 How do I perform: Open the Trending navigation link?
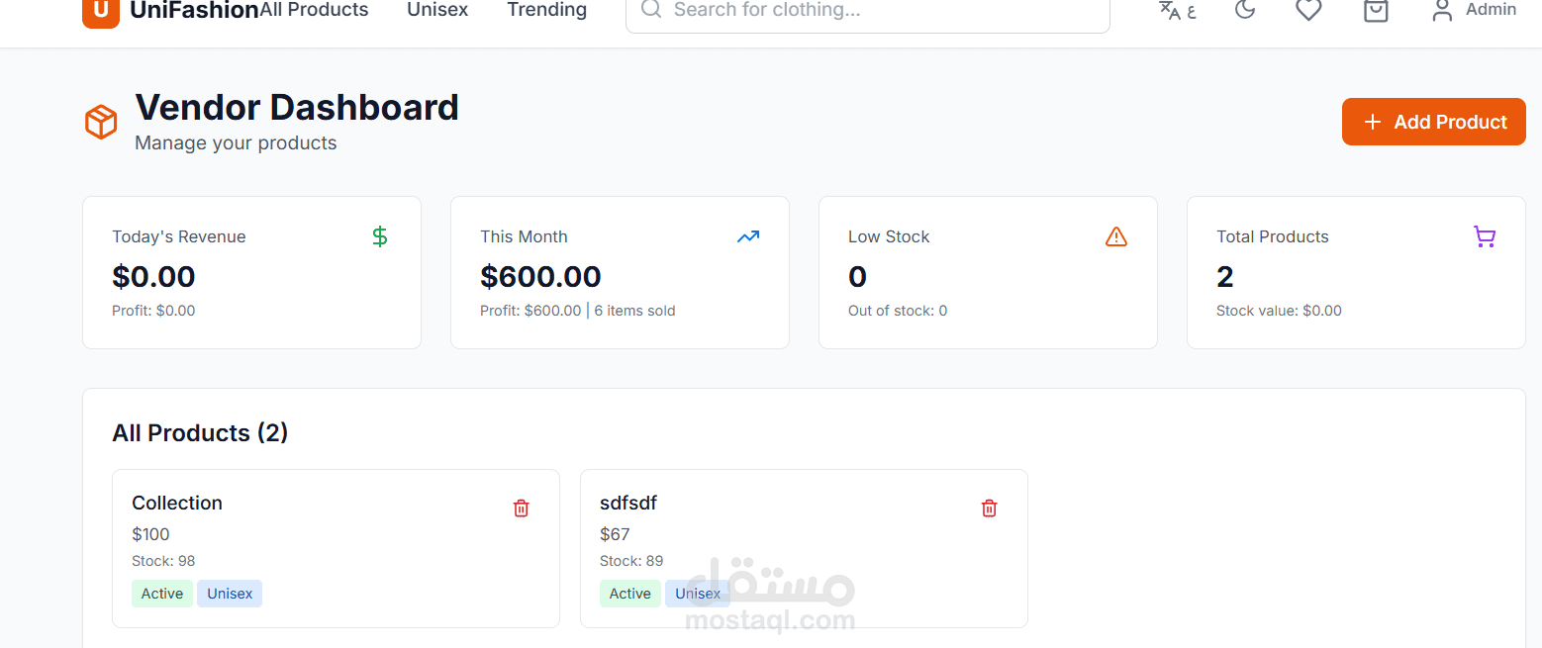[x=546, y=10]
